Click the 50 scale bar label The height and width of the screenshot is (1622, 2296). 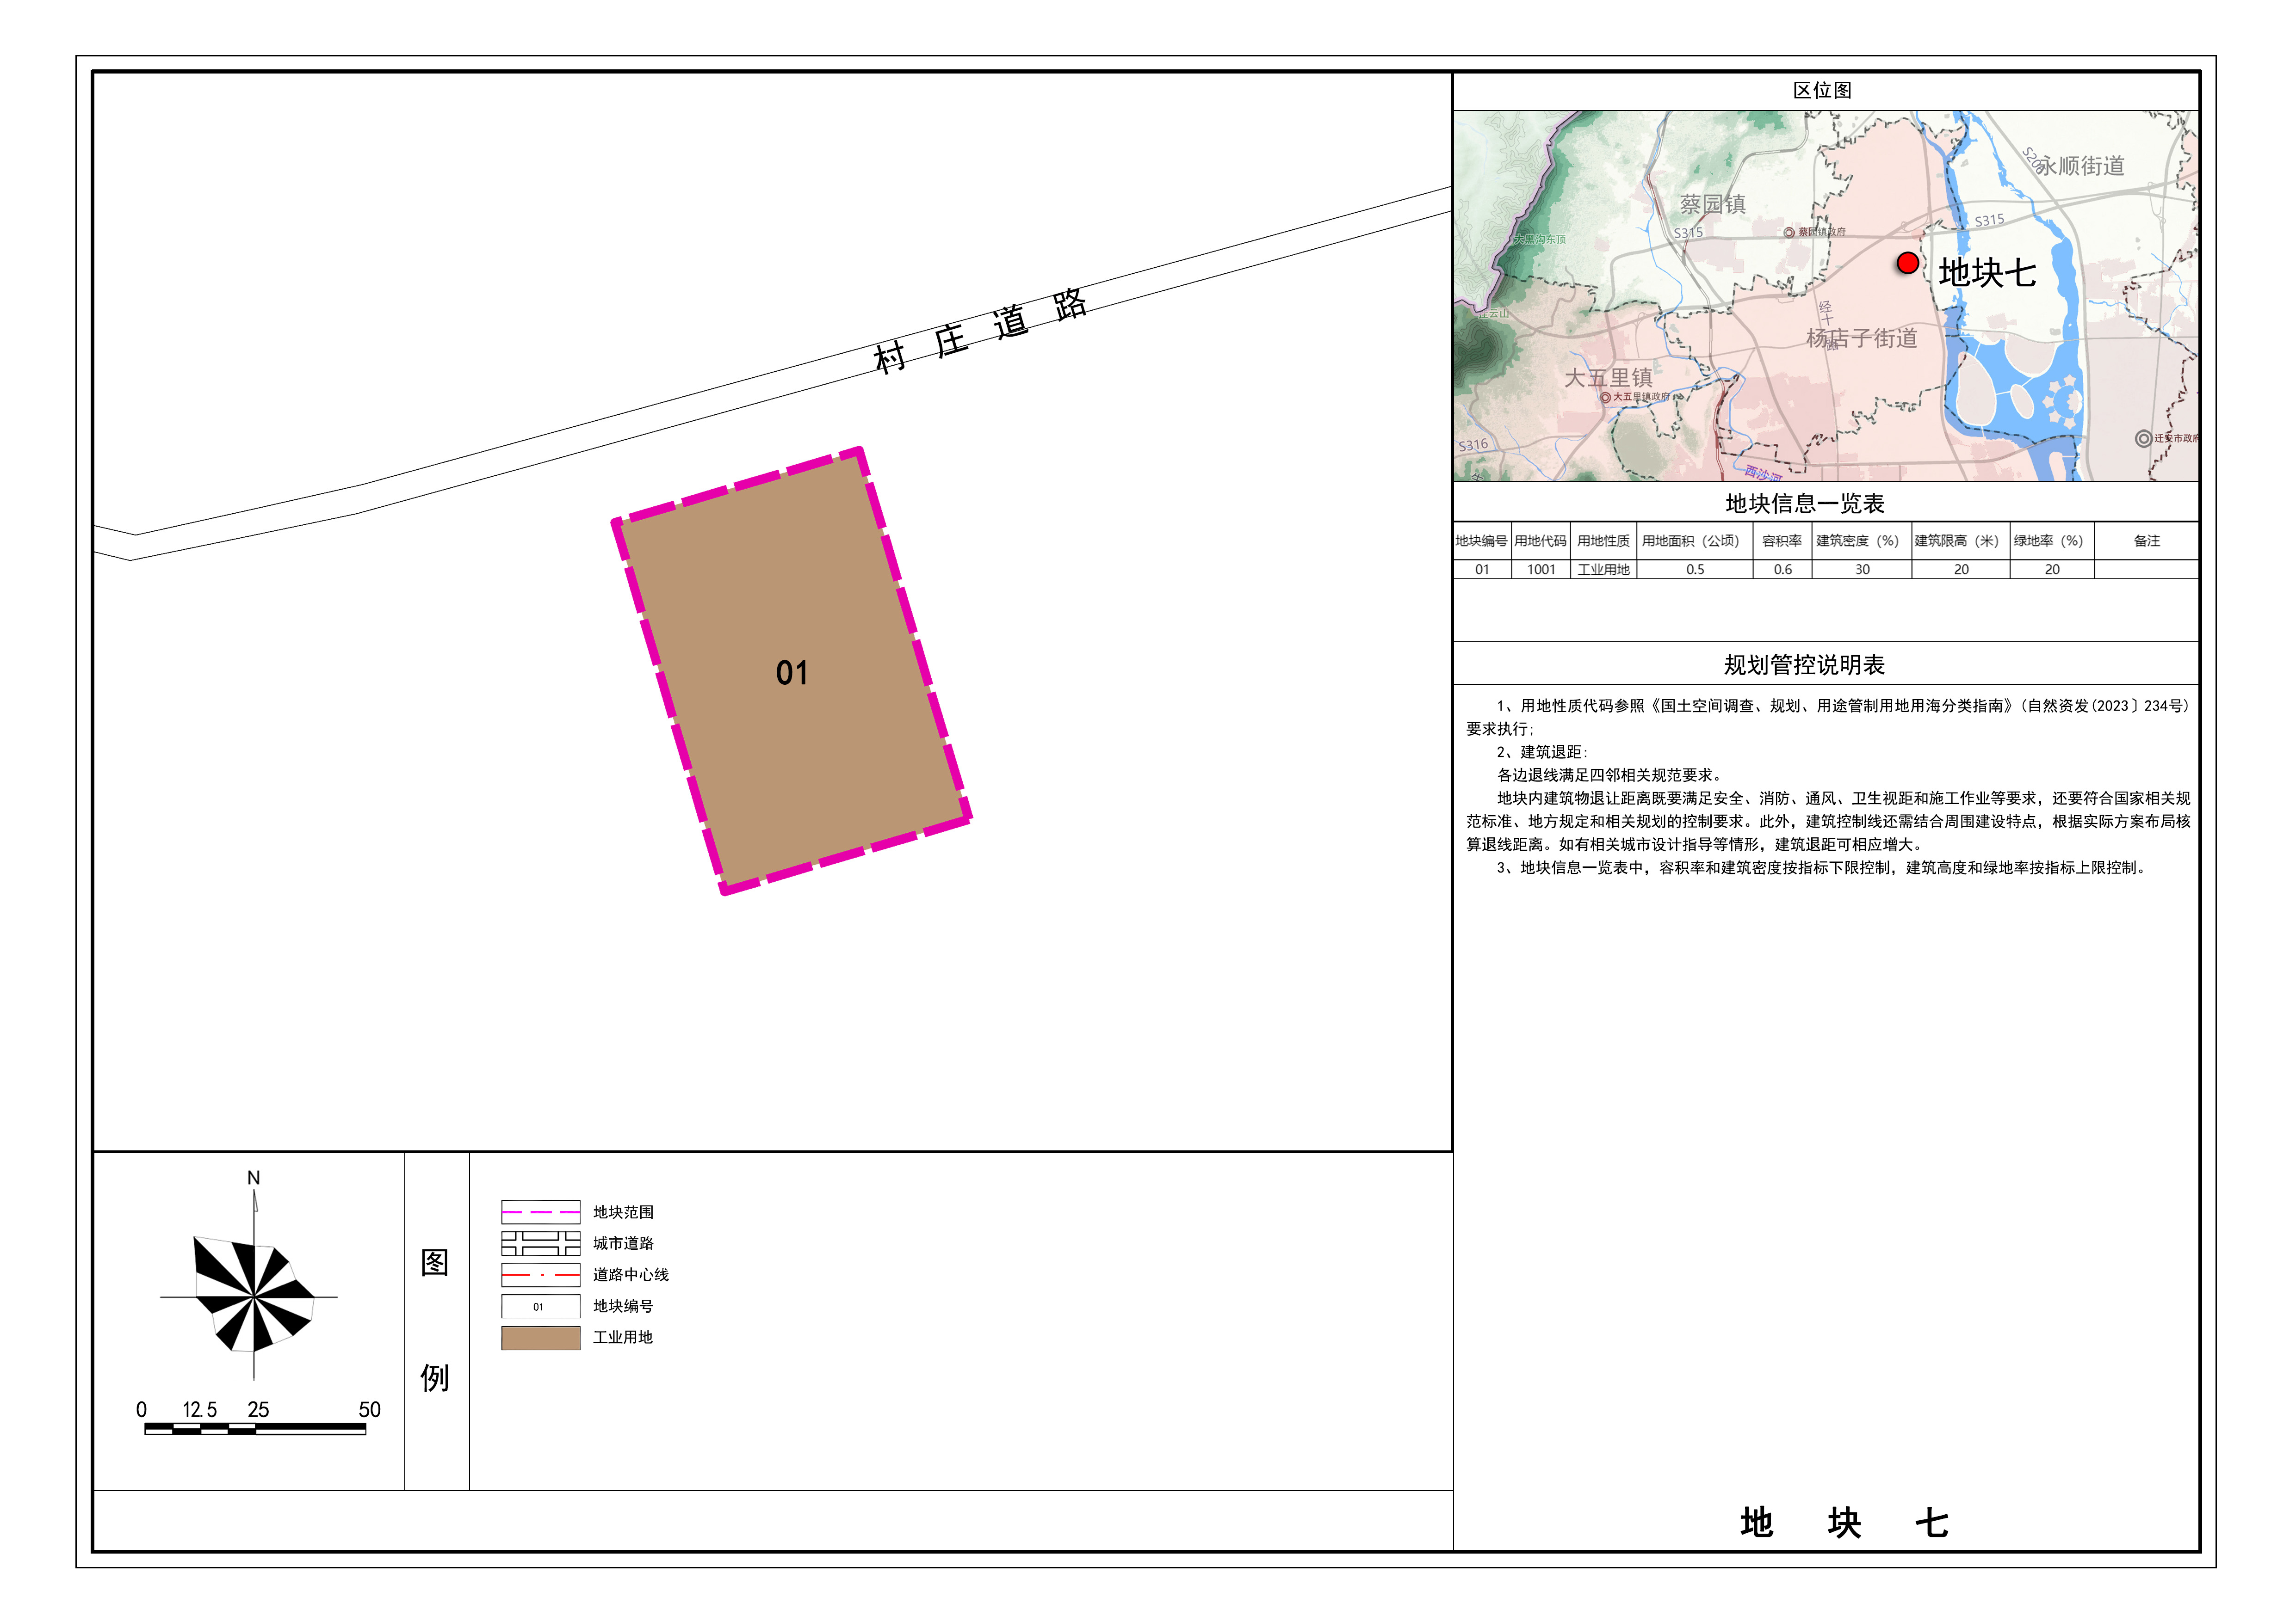pyautogui.click(x=370, y=1409)
